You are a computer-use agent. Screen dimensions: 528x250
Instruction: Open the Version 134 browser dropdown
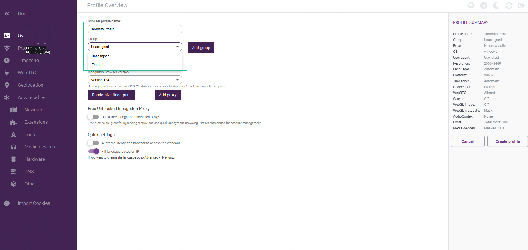135,80
